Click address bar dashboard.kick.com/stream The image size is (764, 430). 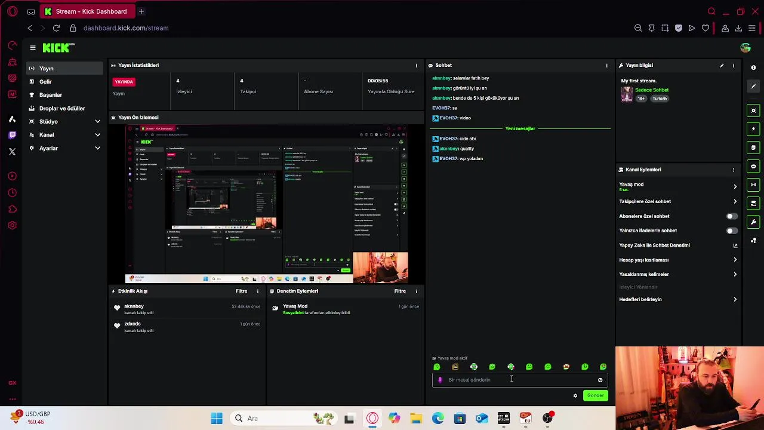point(126,28)
